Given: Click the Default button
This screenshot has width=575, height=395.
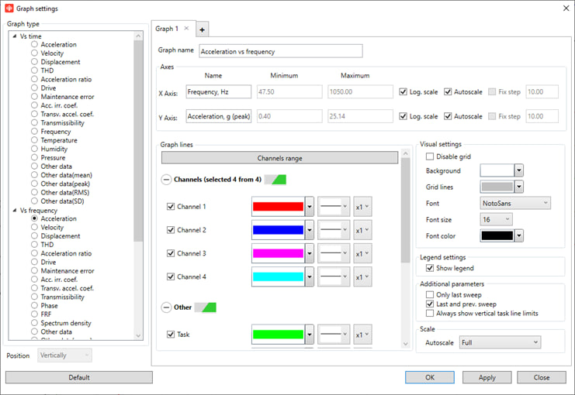Looking at the screenshot, I should tap(79, 377).
